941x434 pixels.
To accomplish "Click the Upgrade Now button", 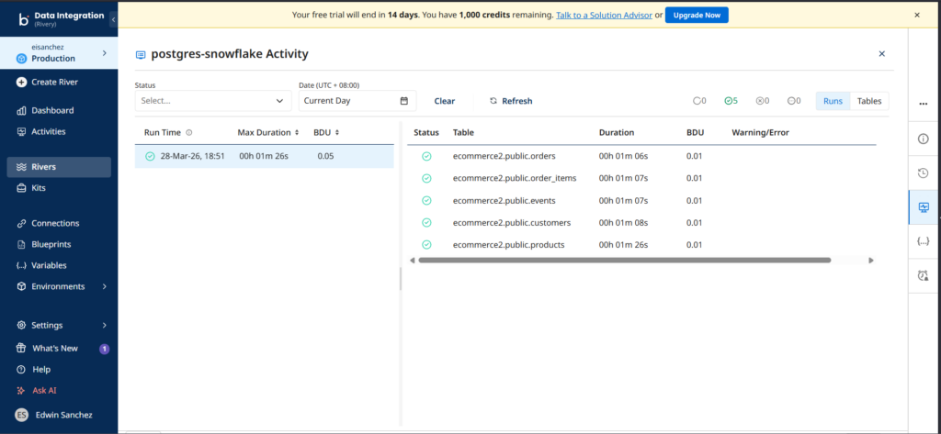I will click(697, 15).
